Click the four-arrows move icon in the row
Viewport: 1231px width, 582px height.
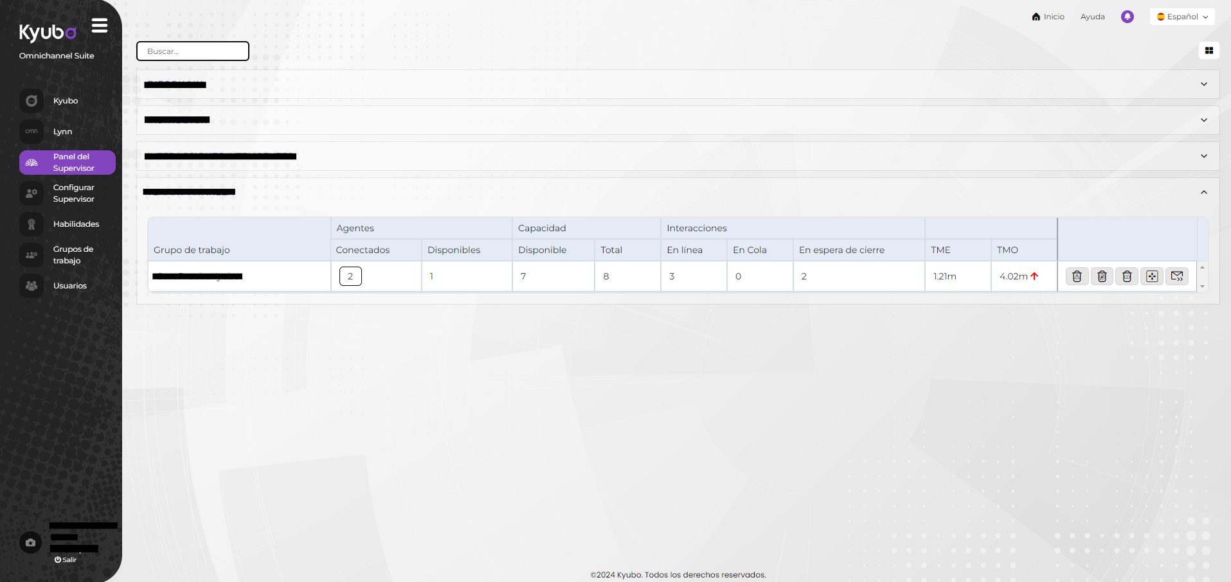[x=1151, y=276]
